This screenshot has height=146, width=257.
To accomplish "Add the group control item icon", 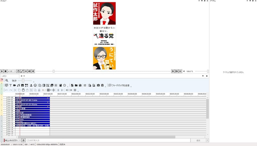I will [48, 85].
